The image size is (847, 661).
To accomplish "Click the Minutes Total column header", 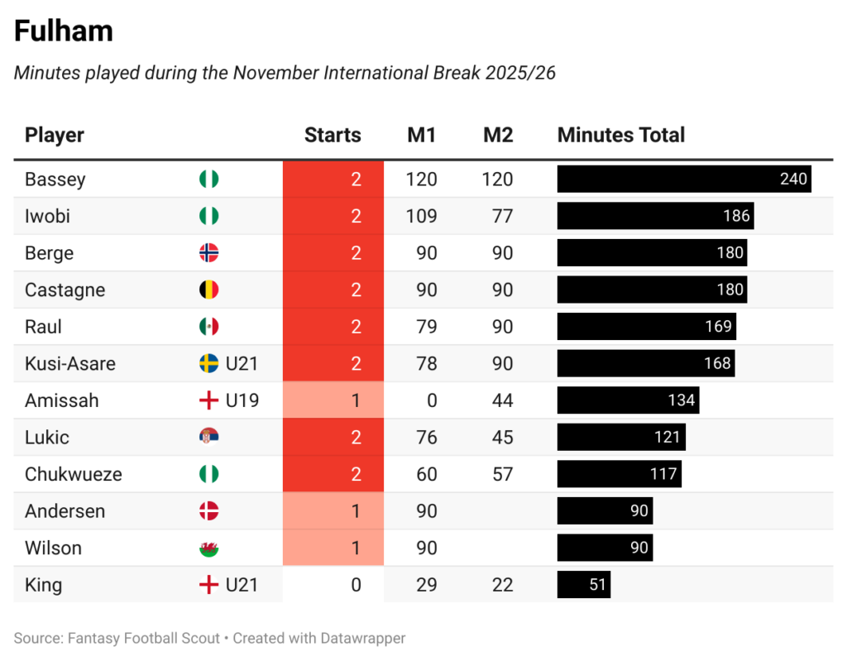I will [621, 136].
